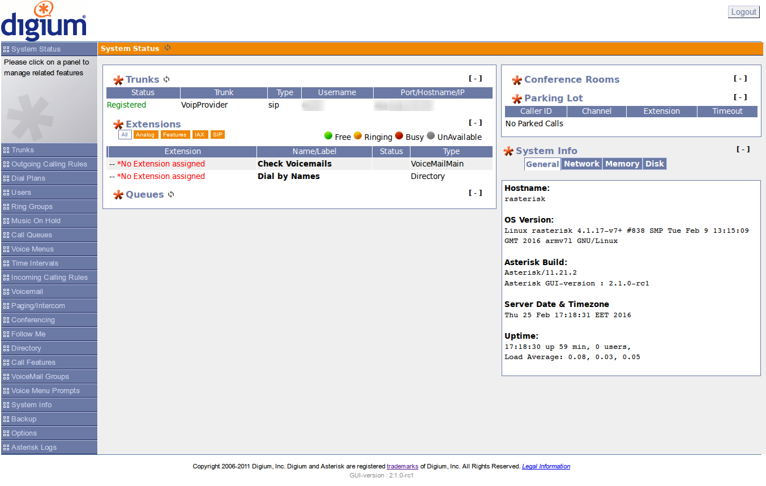Click the refresh icon next to Queues
This screenshot has height=486, width=766.
point(171,194)
